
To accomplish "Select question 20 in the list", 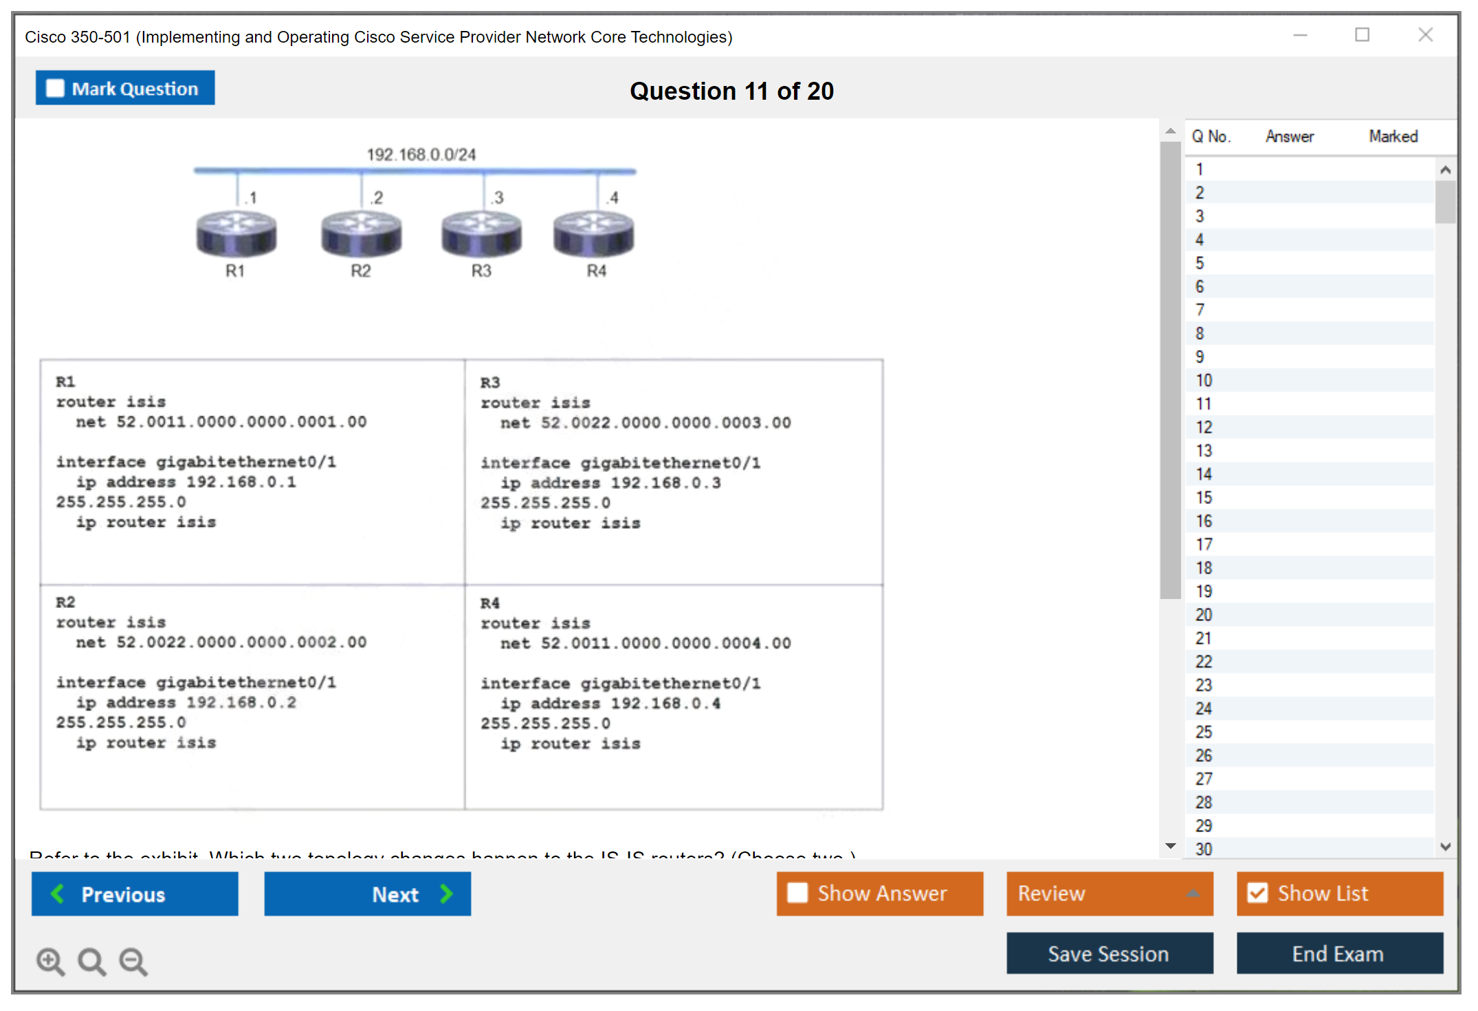I will tap(1204, 614).
